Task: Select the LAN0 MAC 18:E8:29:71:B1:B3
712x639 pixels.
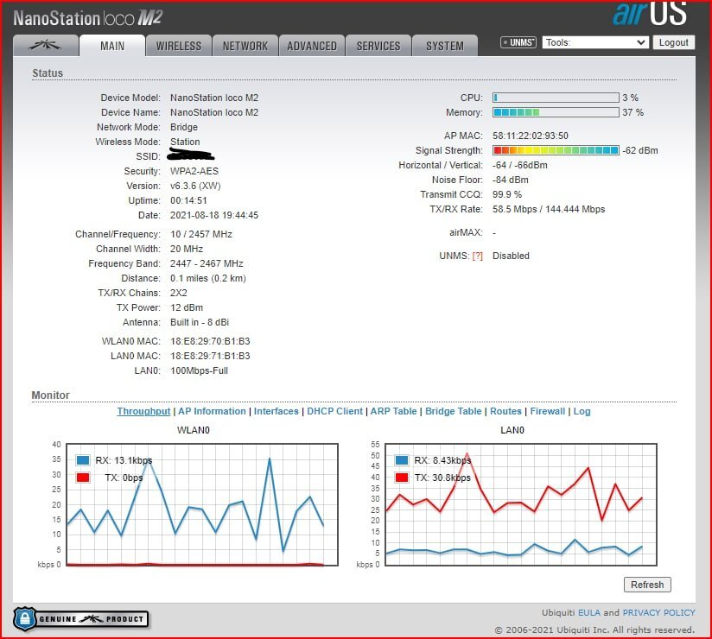Action: [210, 356]
